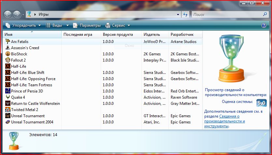Maximize the Игры window
This screenshot has width=272, height=155.
point(252,3)
